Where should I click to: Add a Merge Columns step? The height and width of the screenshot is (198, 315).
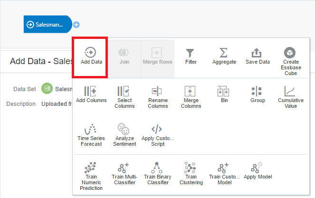191,97
